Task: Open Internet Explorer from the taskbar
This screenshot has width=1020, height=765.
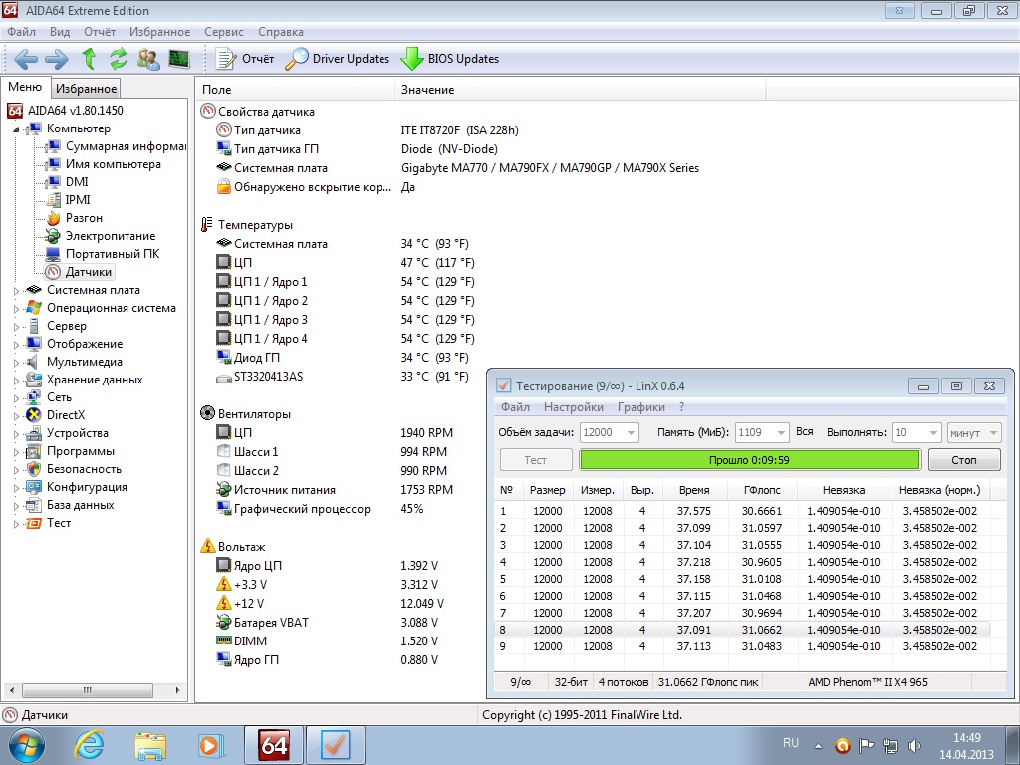Action: click(89, 745)
